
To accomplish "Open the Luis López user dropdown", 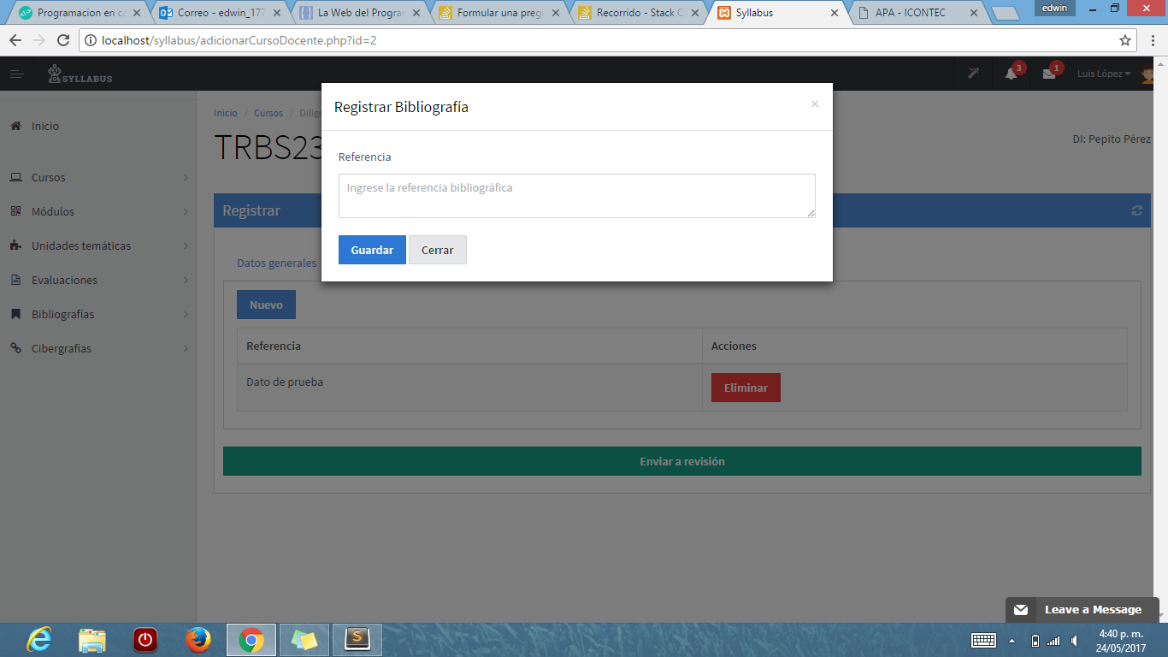I will pyautogui.click(x=1103, y=74).
